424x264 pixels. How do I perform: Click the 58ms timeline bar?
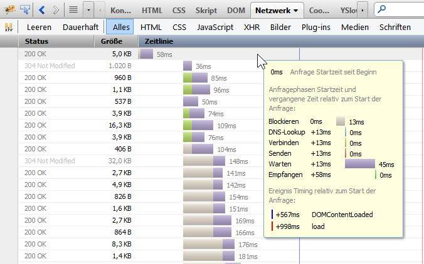tap(146, 54)
